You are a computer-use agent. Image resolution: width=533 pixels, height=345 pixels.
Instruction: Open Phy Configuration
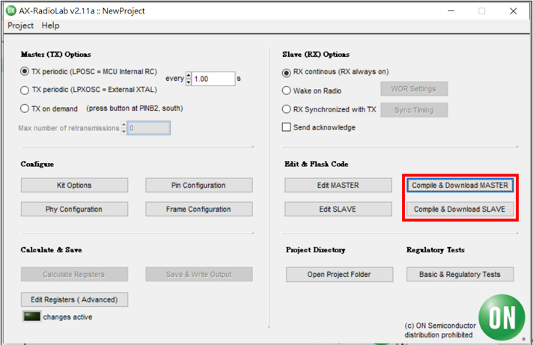click(x=74, y=209)
